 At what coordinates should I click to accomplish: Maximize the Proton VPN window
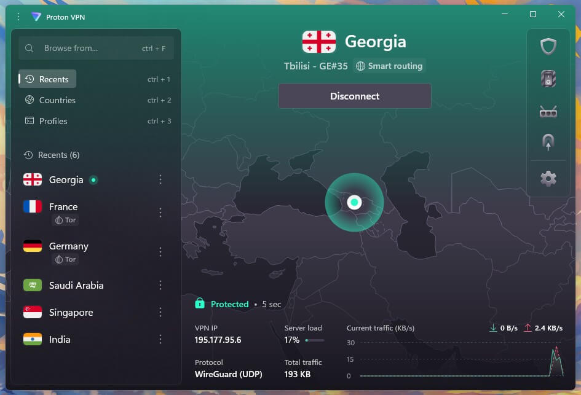point(533,14)
